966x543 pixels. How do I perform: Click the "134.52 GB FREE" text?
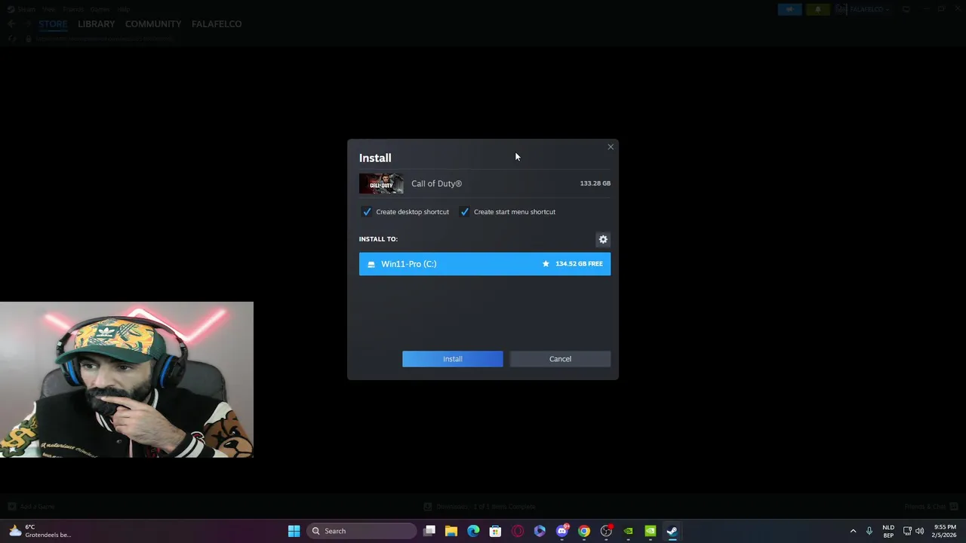tap(579, 264)
